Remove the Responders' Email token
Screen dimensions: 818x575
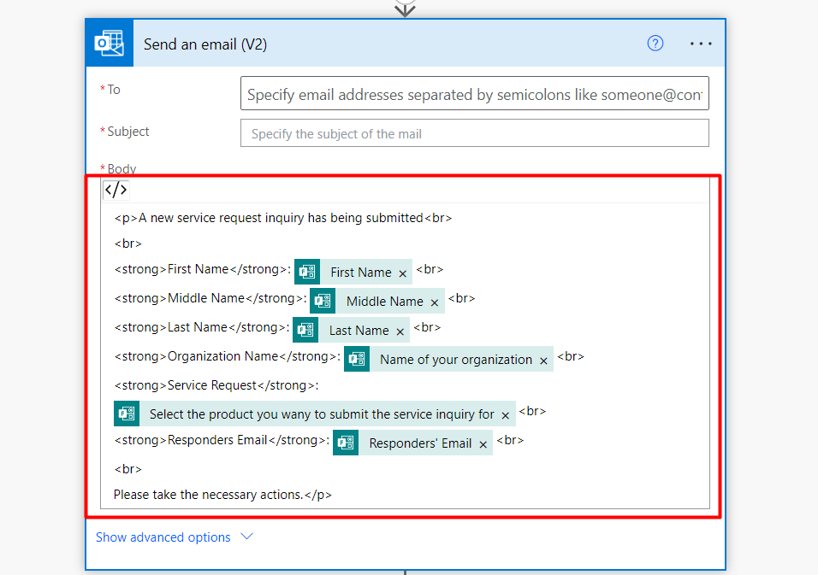pyautogui.click(x=483, y=444)
